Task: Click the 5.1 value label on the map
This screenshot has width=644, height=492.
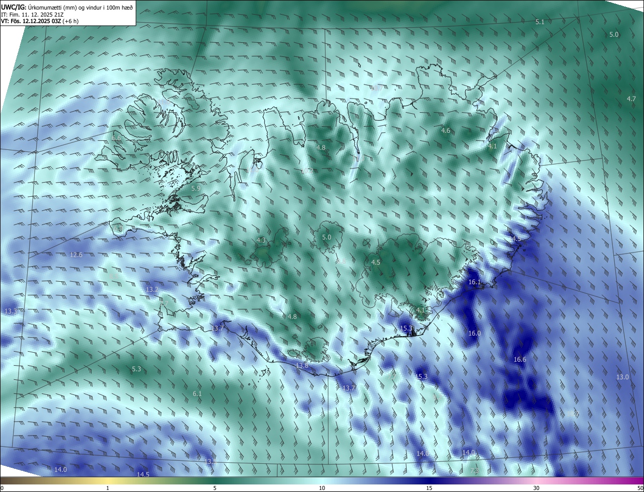Action: tap(540, 22)
